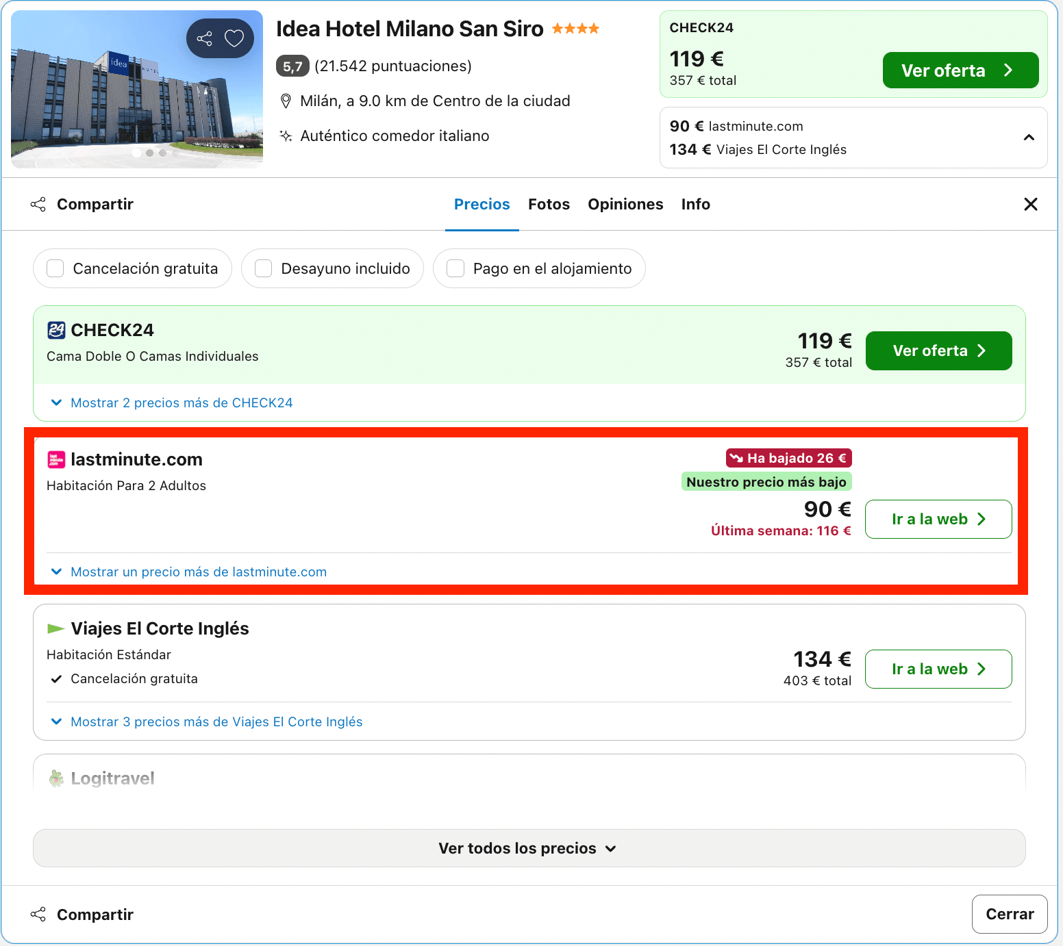Open the Opiniones tab
The image size is (1063, 946).
tap(625, 204)
